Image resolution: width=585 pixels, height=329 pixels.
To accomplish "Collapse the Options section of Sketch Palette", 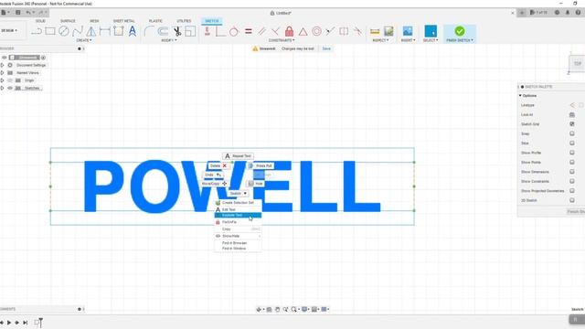I will tap(520, 96).
